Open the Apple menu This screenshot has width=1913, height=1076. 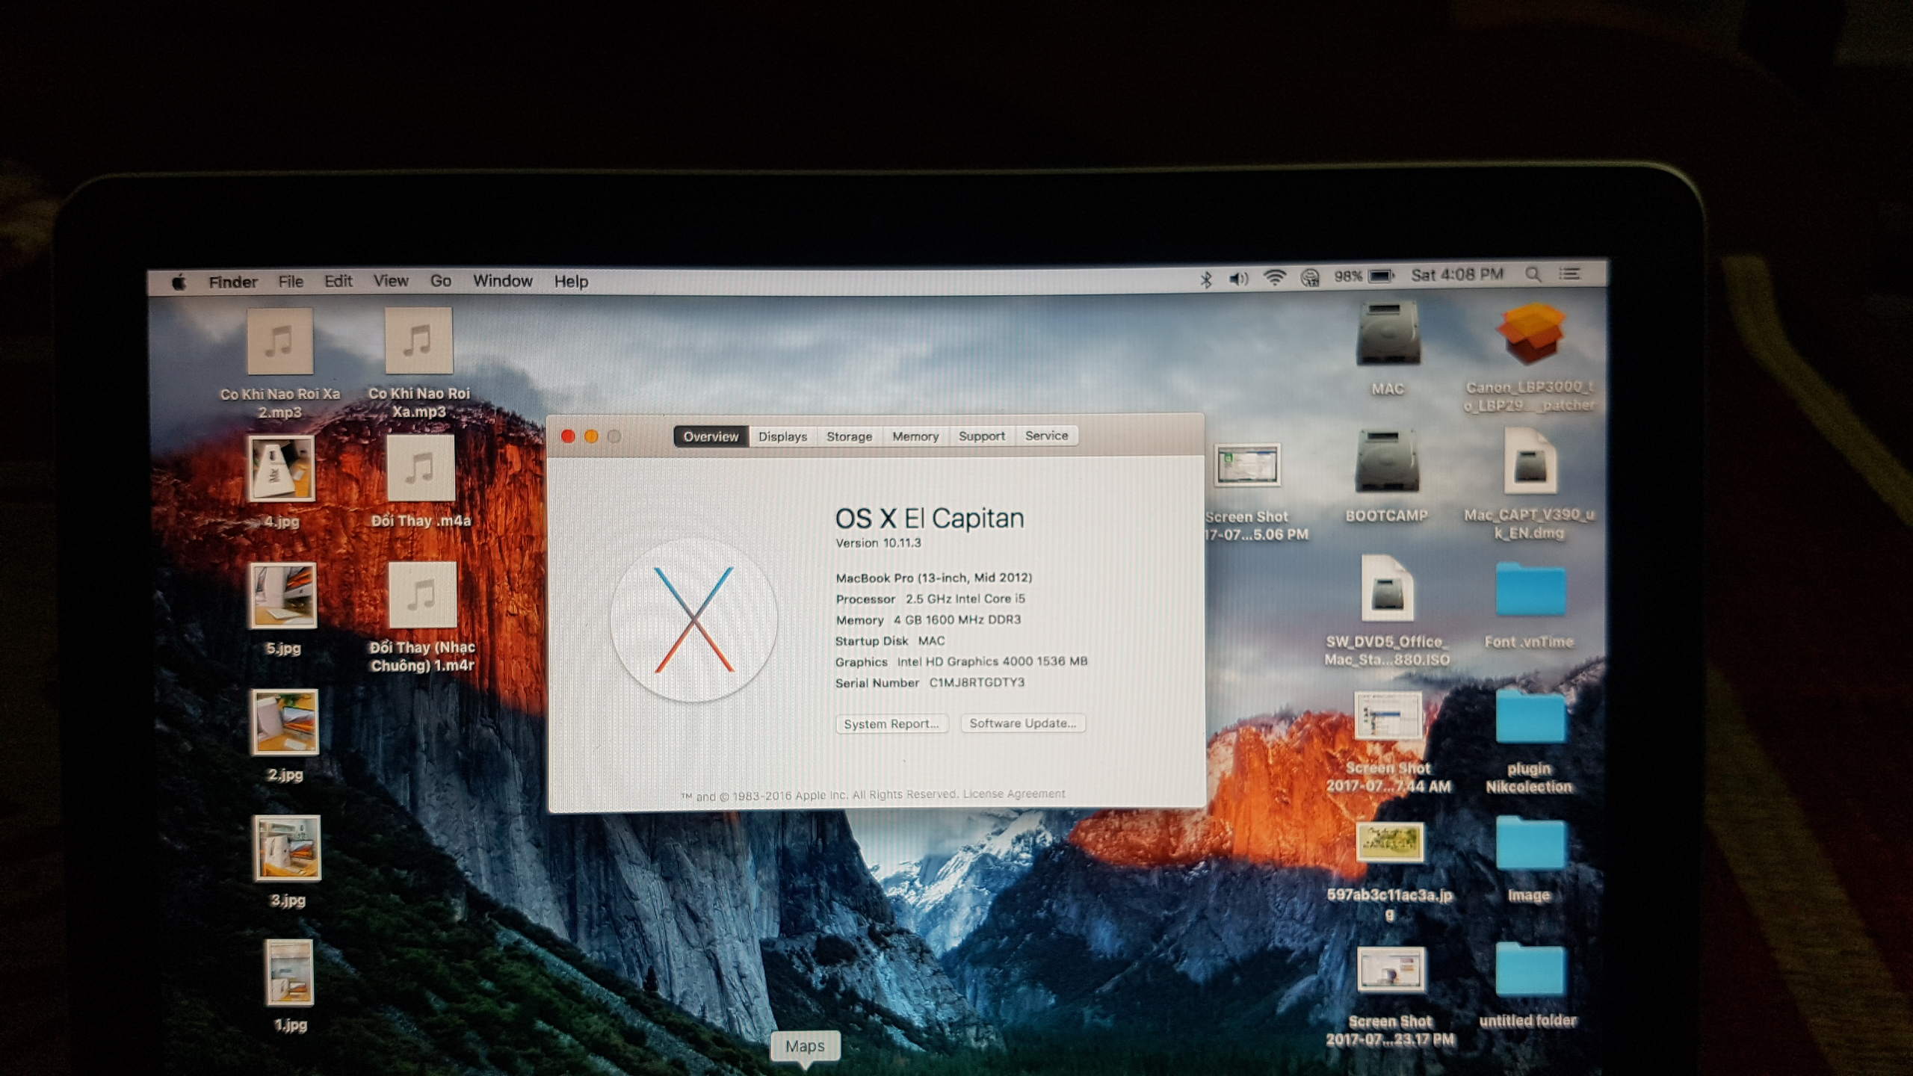coord(179,282)
